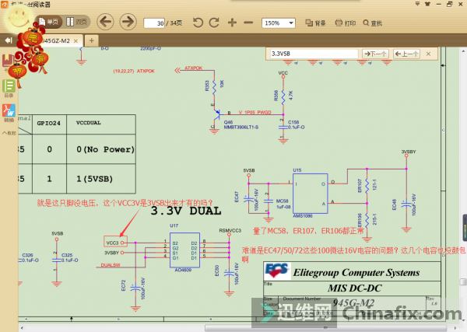Image resolution: width=467 pixels, height=332 pixels.
Task: Open the table of contents (目录) panel
Action: tap(9, 89)
